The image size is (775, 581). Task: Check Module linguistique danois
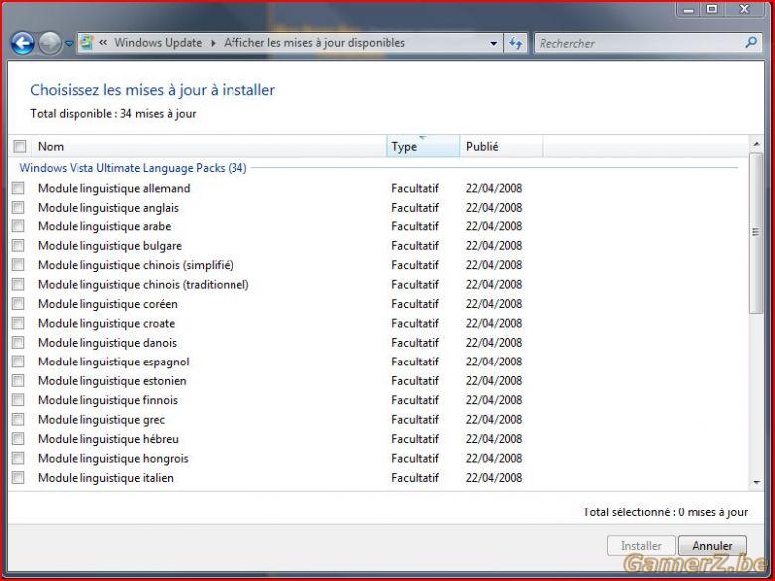tap(18, 343)
